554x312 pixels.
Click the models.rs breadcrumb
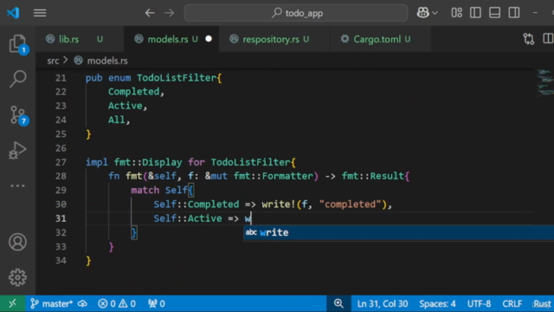coord(107,61)
